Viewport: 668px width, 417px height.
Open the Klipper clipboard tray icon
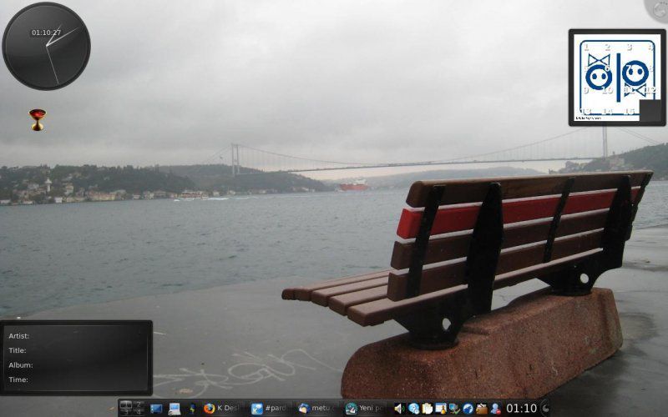pyautogui.click(x=427, y=409)
